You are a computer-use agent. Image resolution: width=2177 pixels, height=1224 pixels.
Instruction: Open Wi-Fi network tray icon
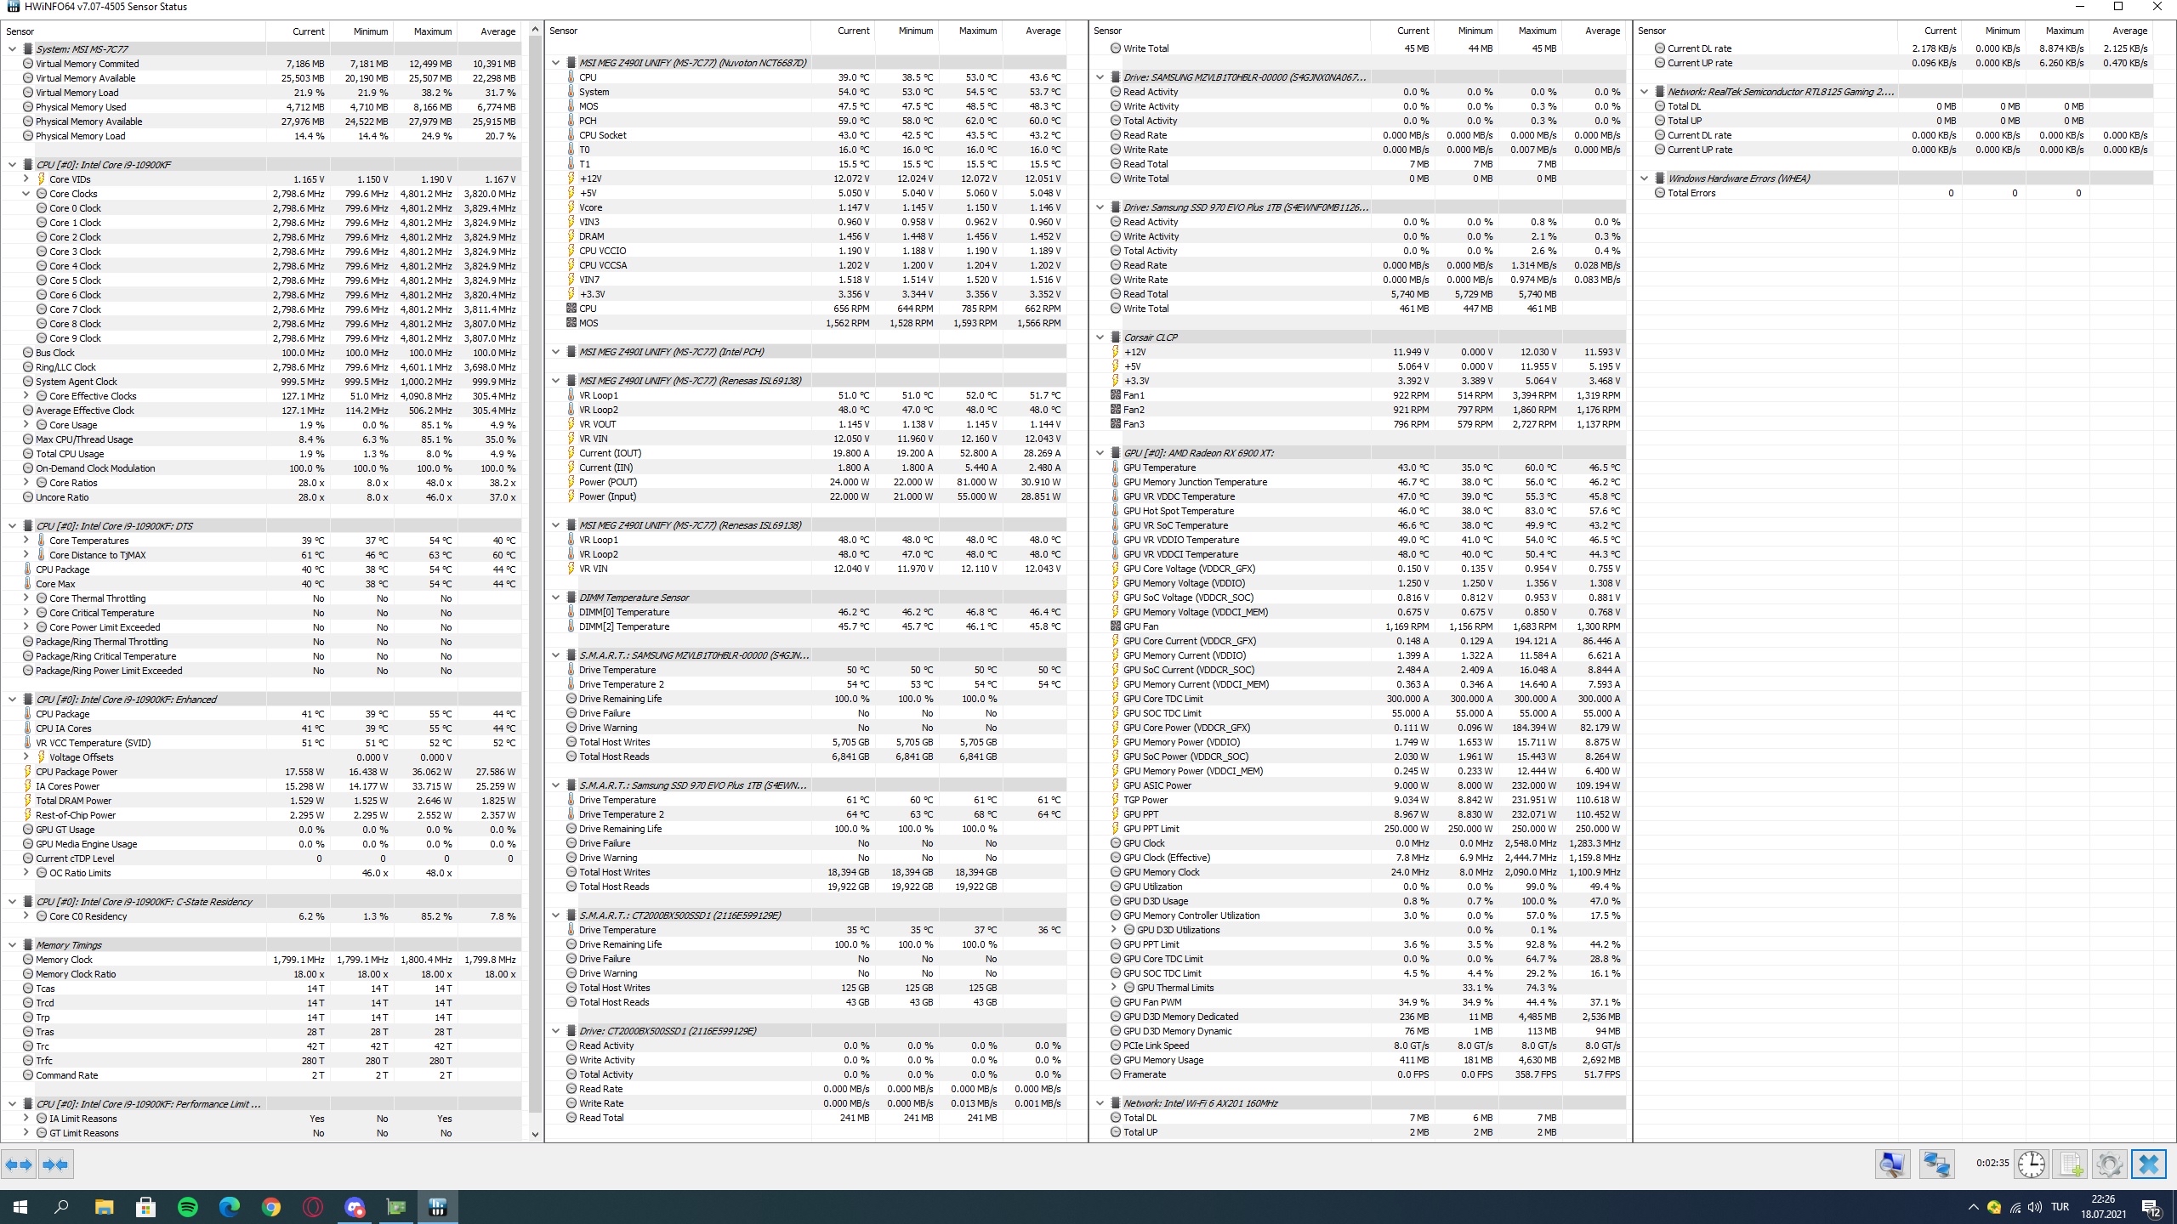tap(2015, 1207)
